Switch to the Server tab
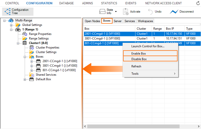201x129 pixels. pyautogui.click(x=118, y=21)
